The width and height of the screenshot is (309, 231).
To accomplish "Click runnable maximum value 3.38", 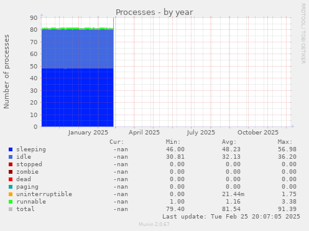I will [289, 202].
